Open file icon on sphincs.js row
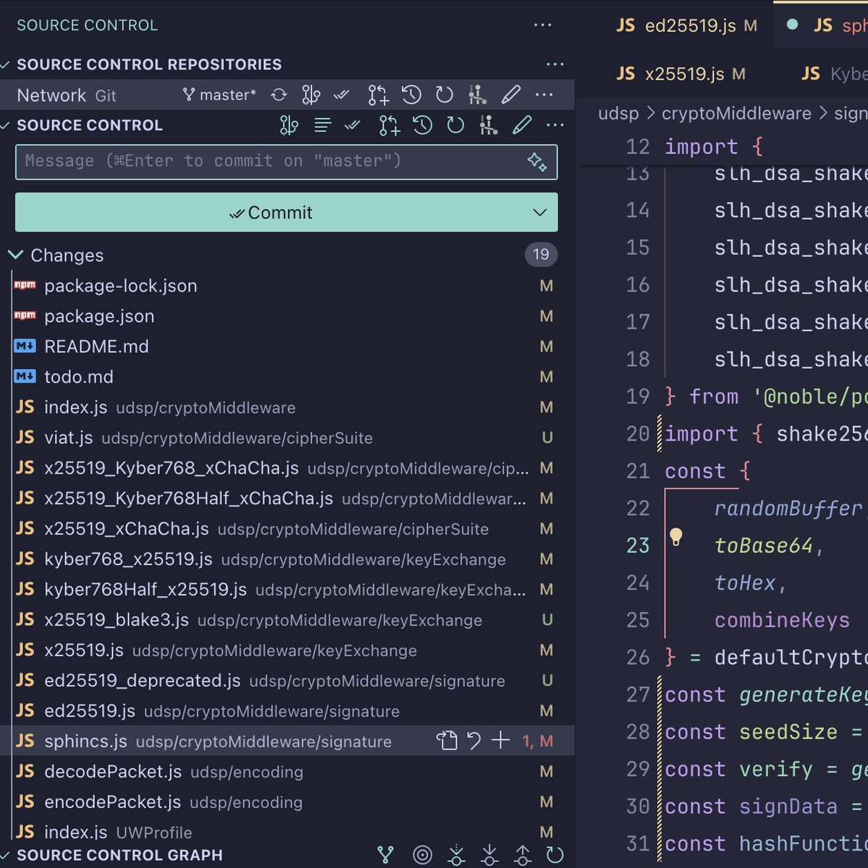This screenshot has width=868, height=868. click(x=447, y=741)
